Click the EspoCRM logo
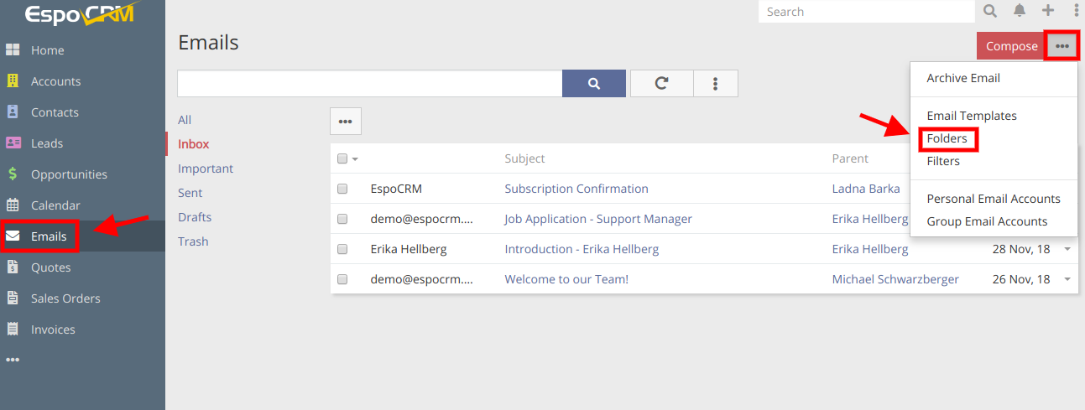The height and width of the screenshot is (410, 1085). coord(80,13)
